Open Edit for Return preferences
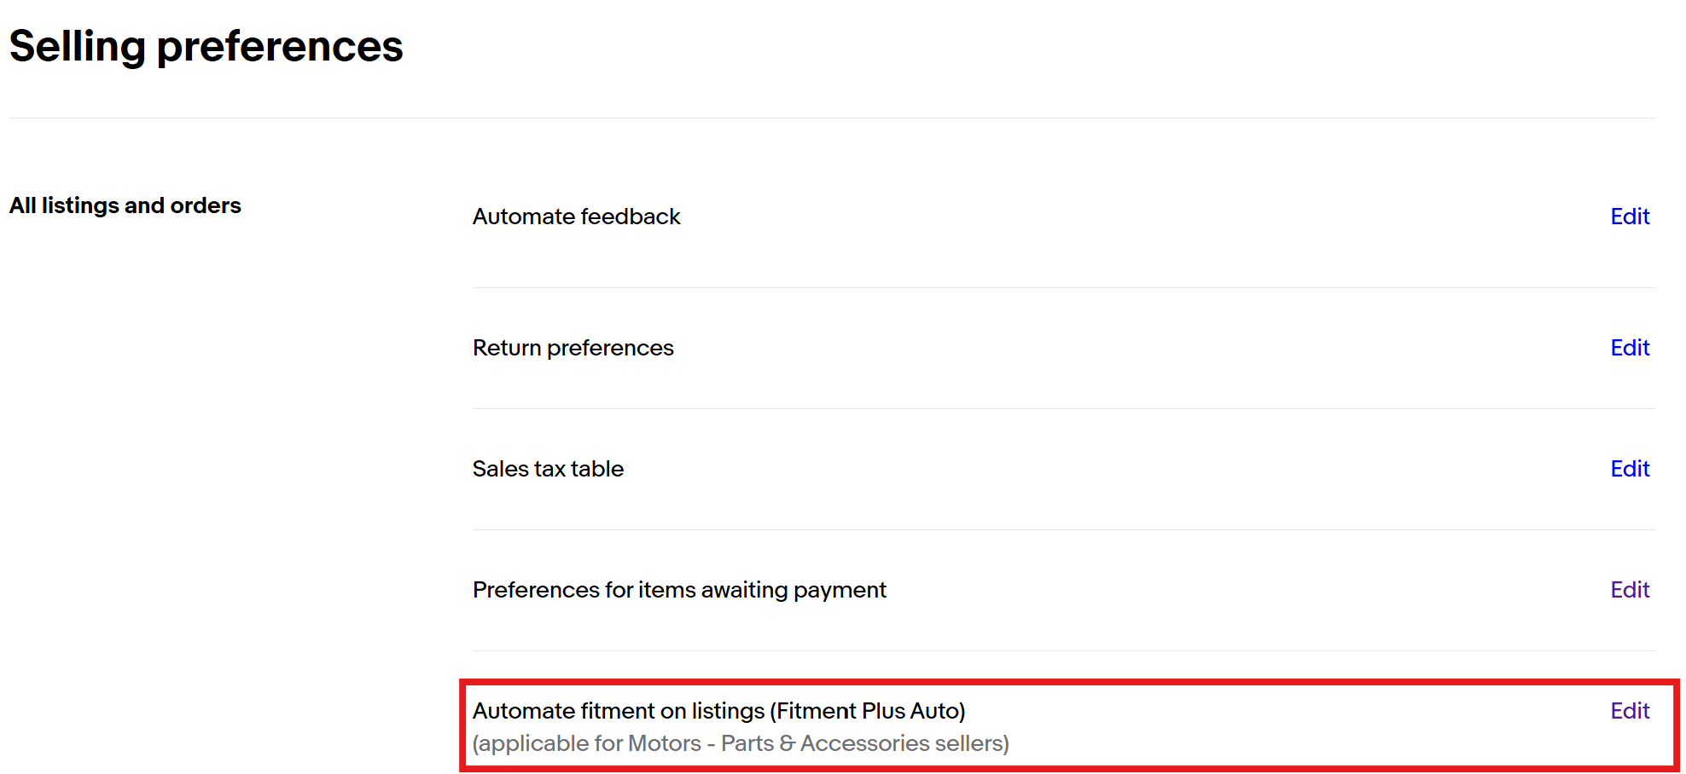Image resolution: width=1686 pixels, height=774 pixels. (x=1629, y=348)
